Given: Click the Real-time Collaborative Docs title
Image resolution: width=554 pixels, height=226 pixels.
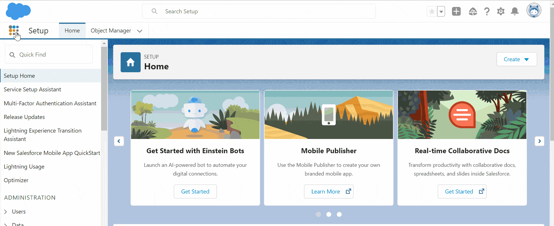Looking at the screenshot, I should [x=462, y=151].
